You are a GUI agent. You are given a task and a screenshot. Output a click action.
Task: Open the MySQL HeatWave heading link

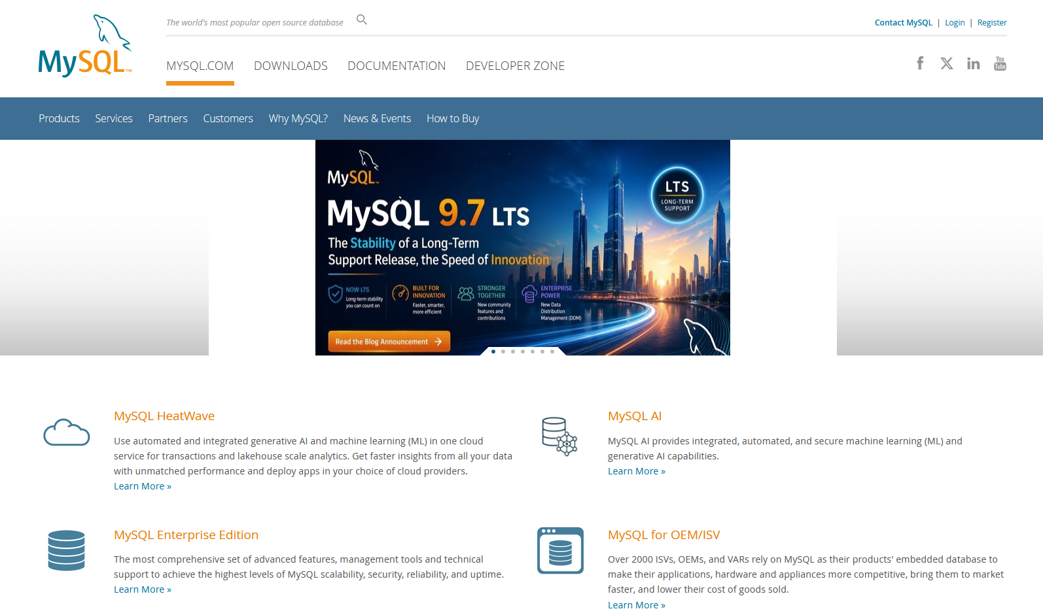[164, 416]
